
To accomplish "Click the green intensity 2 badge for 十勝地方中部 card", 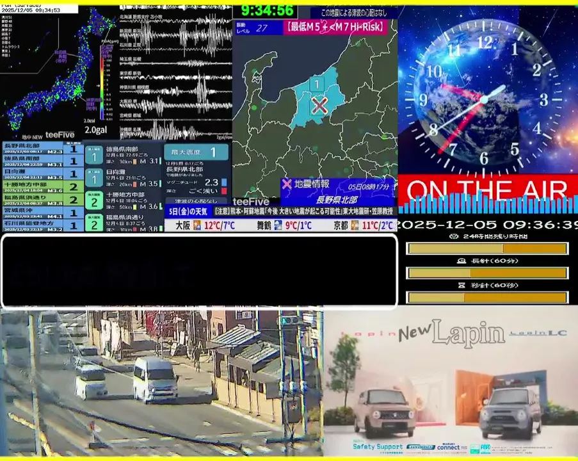I will tap(94, 200).
